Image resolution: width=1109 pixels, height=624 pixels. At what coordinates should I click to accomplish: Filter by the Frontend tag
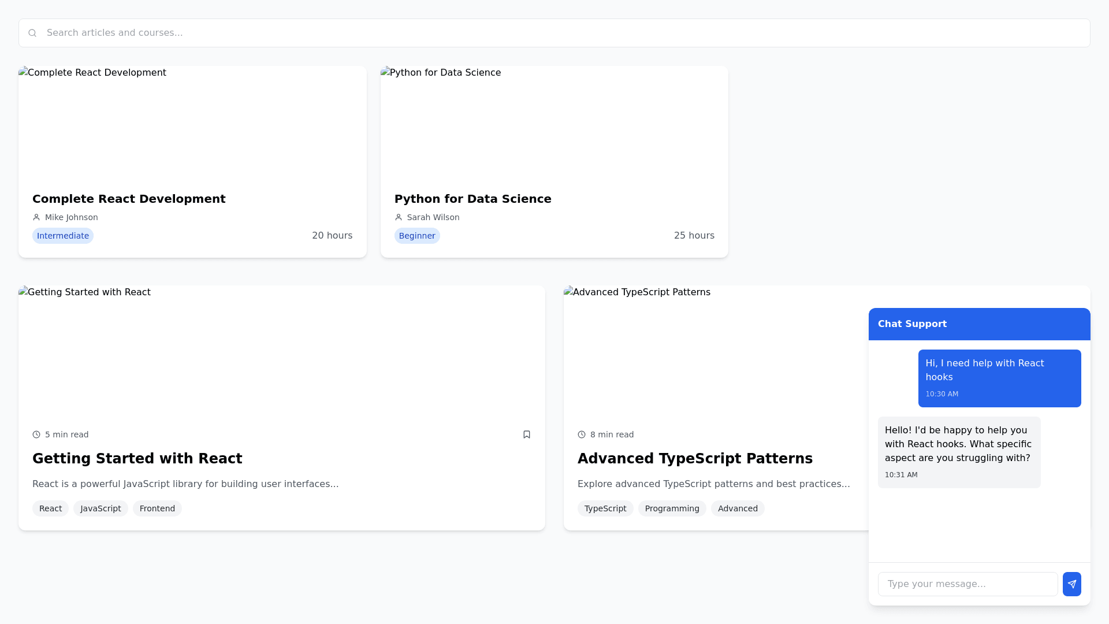point(157,508)
